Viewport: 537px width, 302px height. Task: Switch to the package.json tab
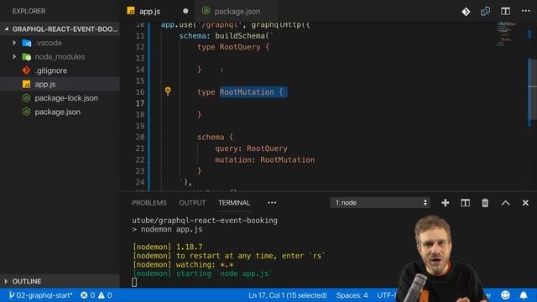coord(237,11)
